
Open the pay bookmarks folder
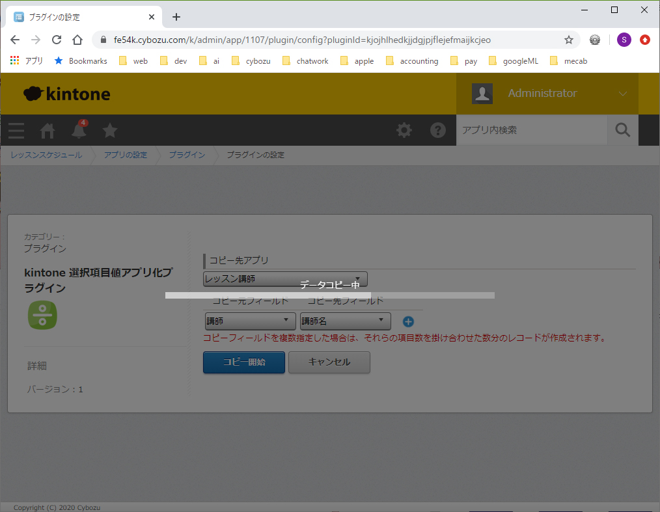[464, 61]
